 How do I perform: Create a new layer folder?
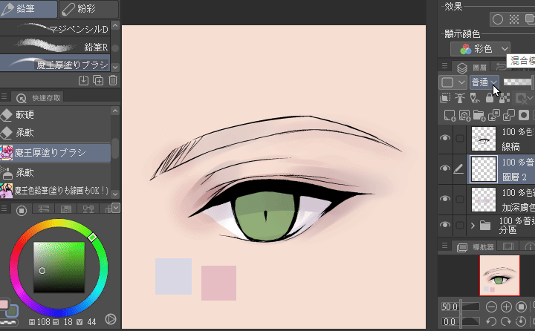[479, 116]
